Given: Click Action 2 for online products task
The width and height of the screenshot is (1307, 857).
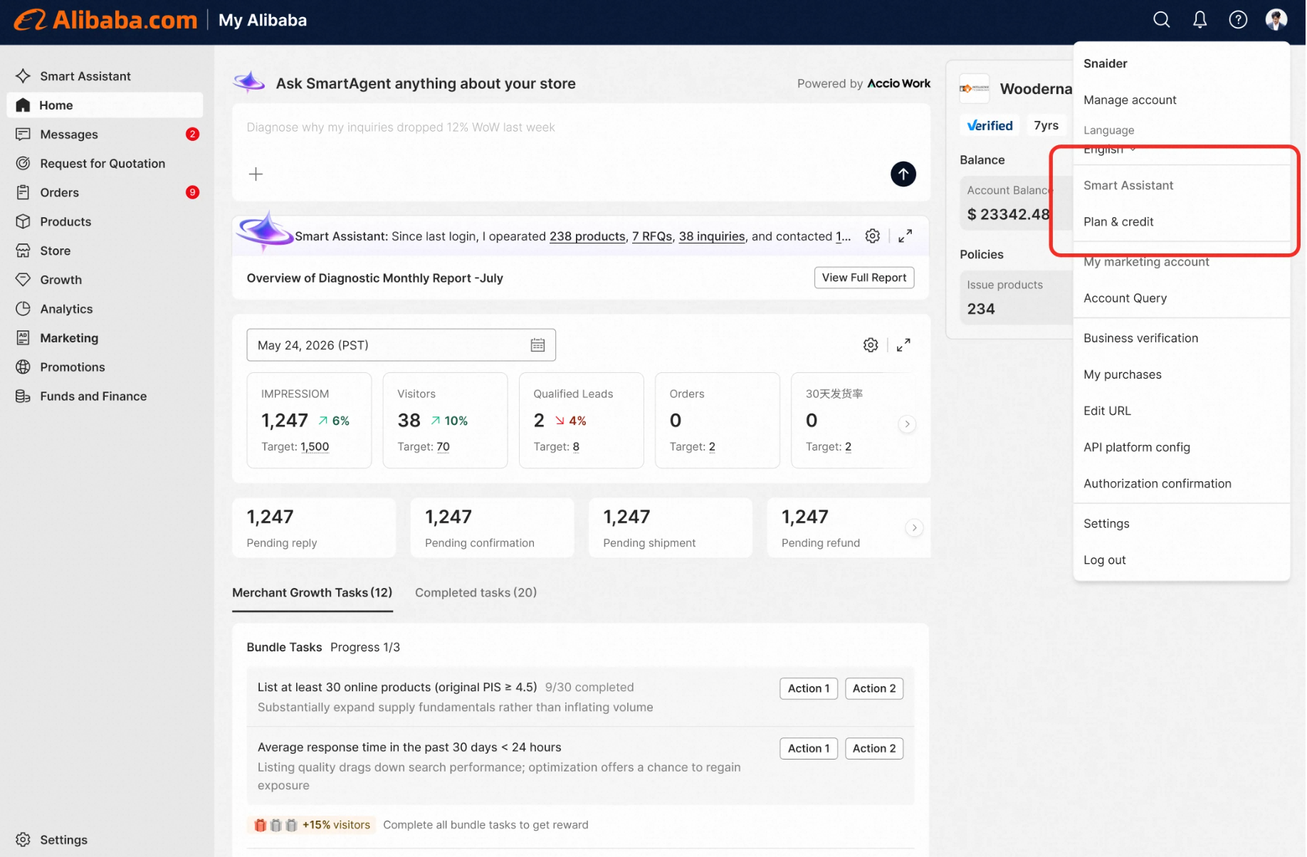Looking at the screenshot, I should pyautogui.click(x=875, y=689).
